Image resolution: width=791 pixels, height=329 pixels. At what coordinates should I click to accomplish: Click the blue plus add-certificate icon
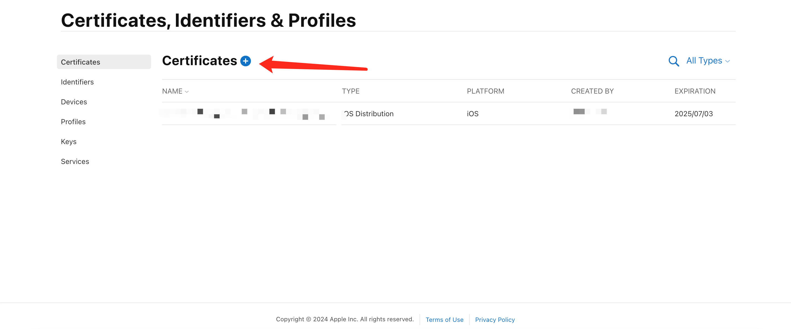[245, 61]
